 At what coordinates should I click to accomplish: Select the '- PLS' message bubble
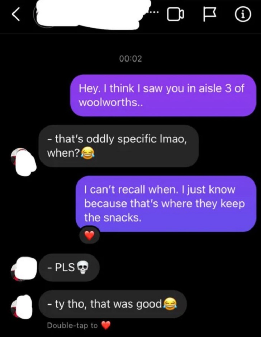(69, 268)
